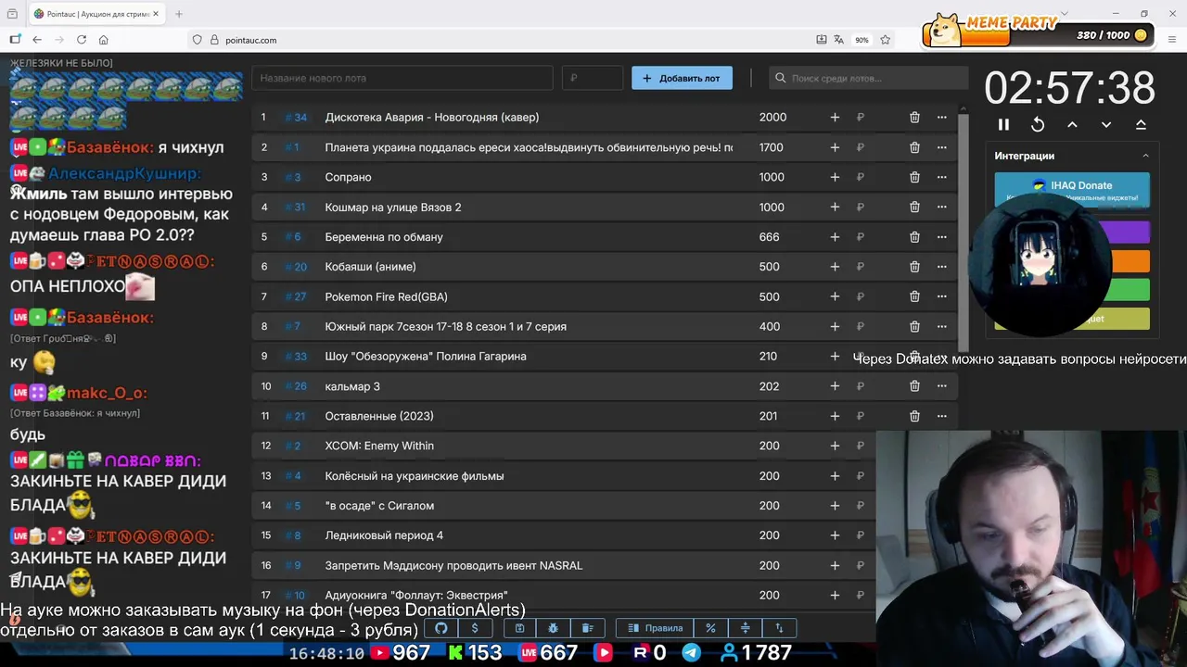Add amount to Южный парк lot
1187x667 pixels.
pyautogui.click(x=835, y=326)
